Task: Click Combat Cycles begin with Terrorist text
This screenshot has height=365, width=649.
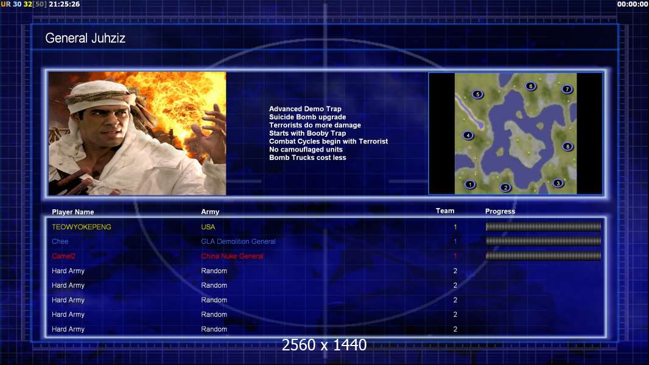Action: pos(329,141)
